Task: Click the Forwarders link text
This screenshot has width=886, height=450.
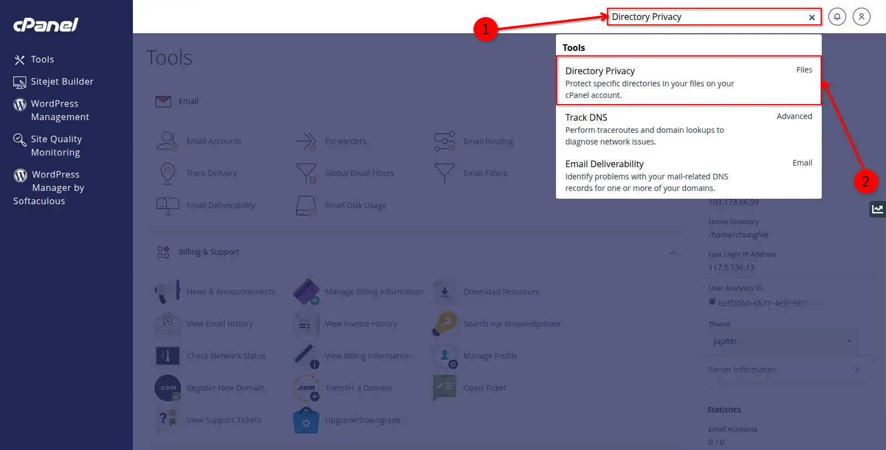Action: tap(346, 141)
